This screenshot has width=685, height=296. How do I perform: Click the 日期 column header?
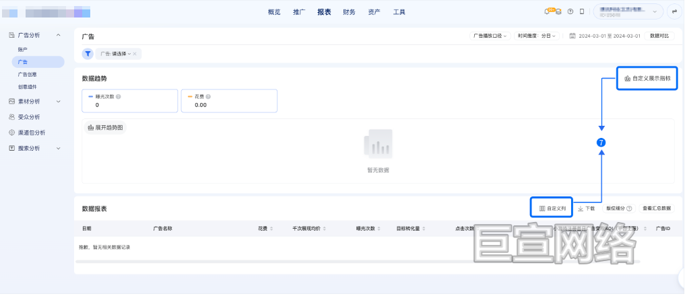click(86, 228)
